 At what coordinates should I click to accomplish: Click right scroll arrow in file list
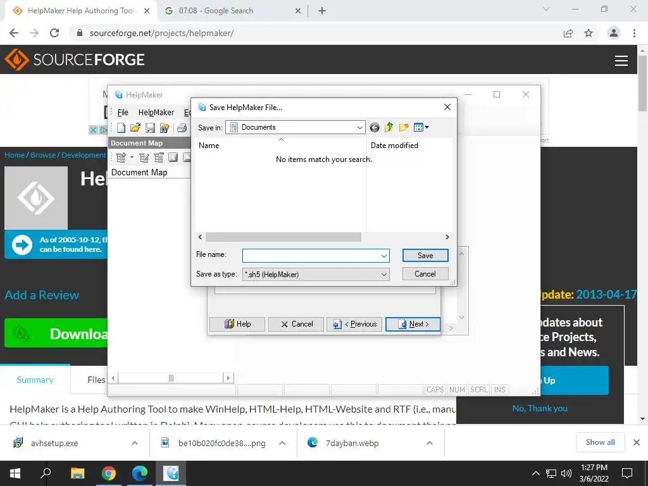click(447, 237)
